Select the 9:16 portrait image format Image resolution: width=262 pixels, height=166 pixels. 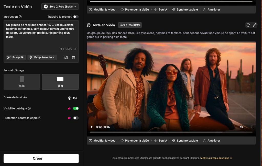pos(22,82)
